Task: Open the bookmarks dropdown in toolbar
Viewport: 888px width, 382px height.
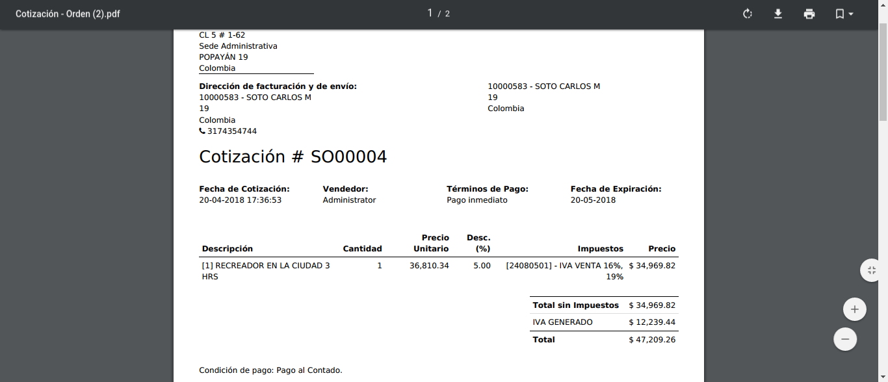Action: click(x=844, y=14)
